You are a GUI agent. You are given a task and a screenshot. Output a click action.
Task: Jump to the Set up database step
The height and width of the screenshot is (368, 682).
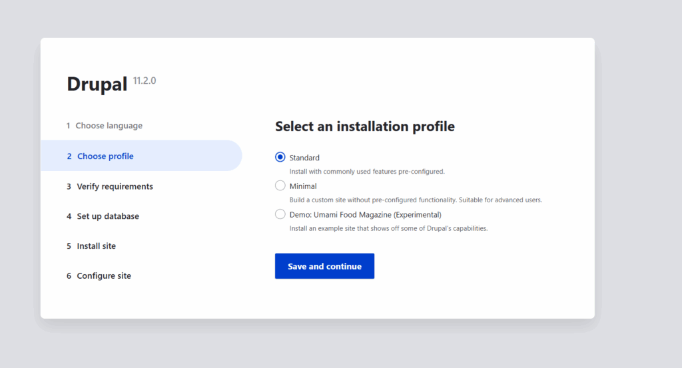coord(103,216)
